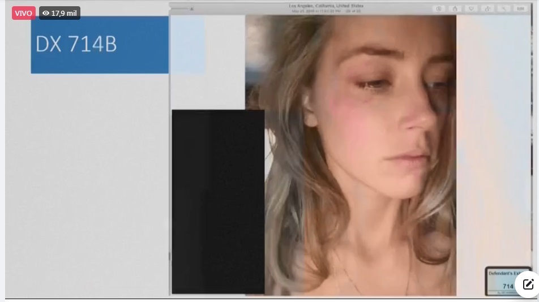Click the photo info icon
The image size is (539, 302).
tap(439, 8)
